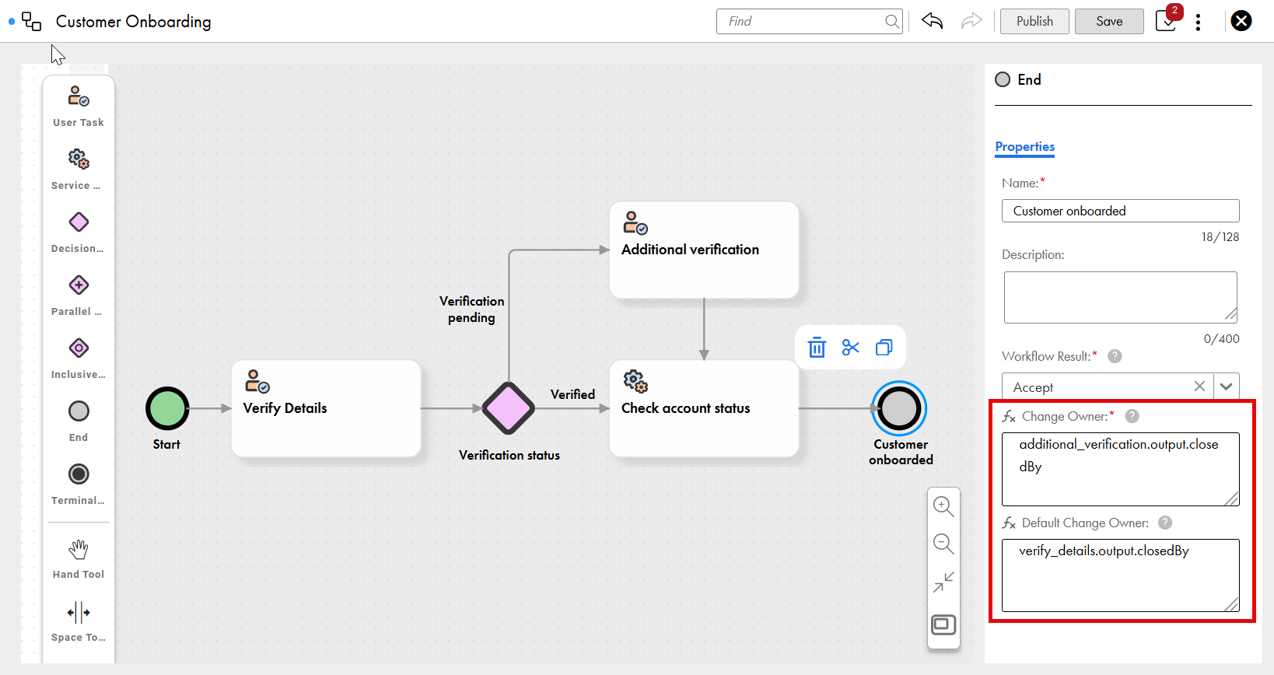This screenshot has width=1274, height=675.
Task: Toggle the minimap icon below the zoom controls
Action: 943,624
